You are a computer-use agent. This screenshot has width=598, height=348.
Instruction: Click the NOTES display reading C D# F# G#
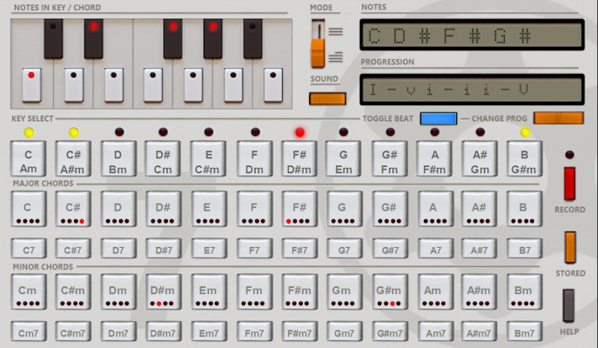point(472,35)
